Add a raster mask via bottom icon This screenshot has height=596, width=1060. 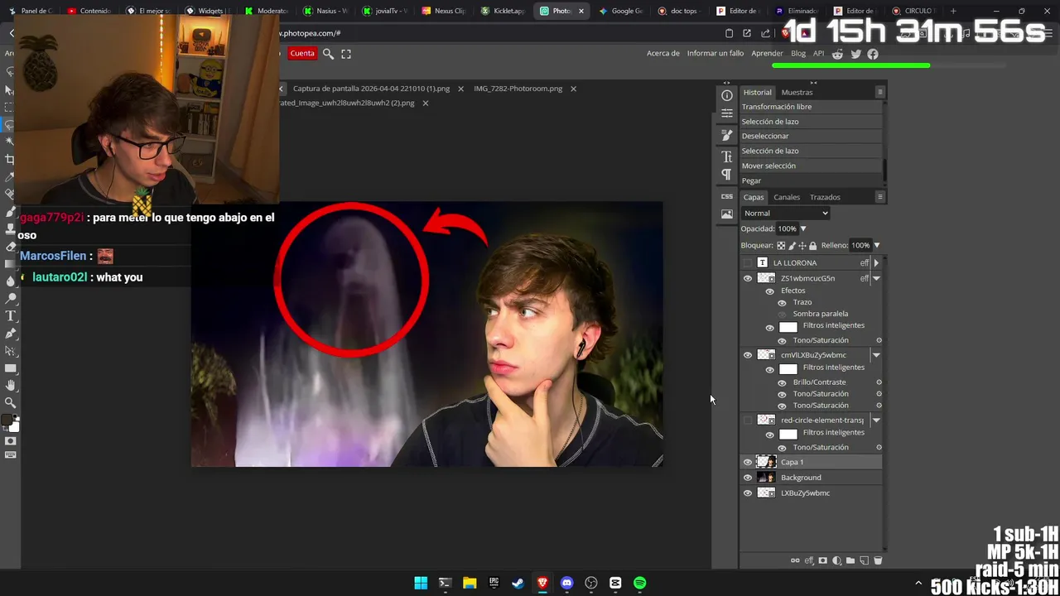click(822, 560)
